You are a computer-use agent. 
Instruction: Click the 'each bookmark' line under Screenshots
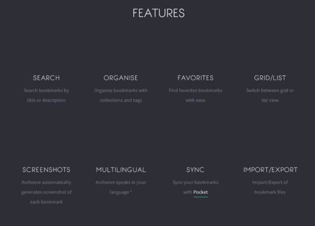[x=46, y=202]
